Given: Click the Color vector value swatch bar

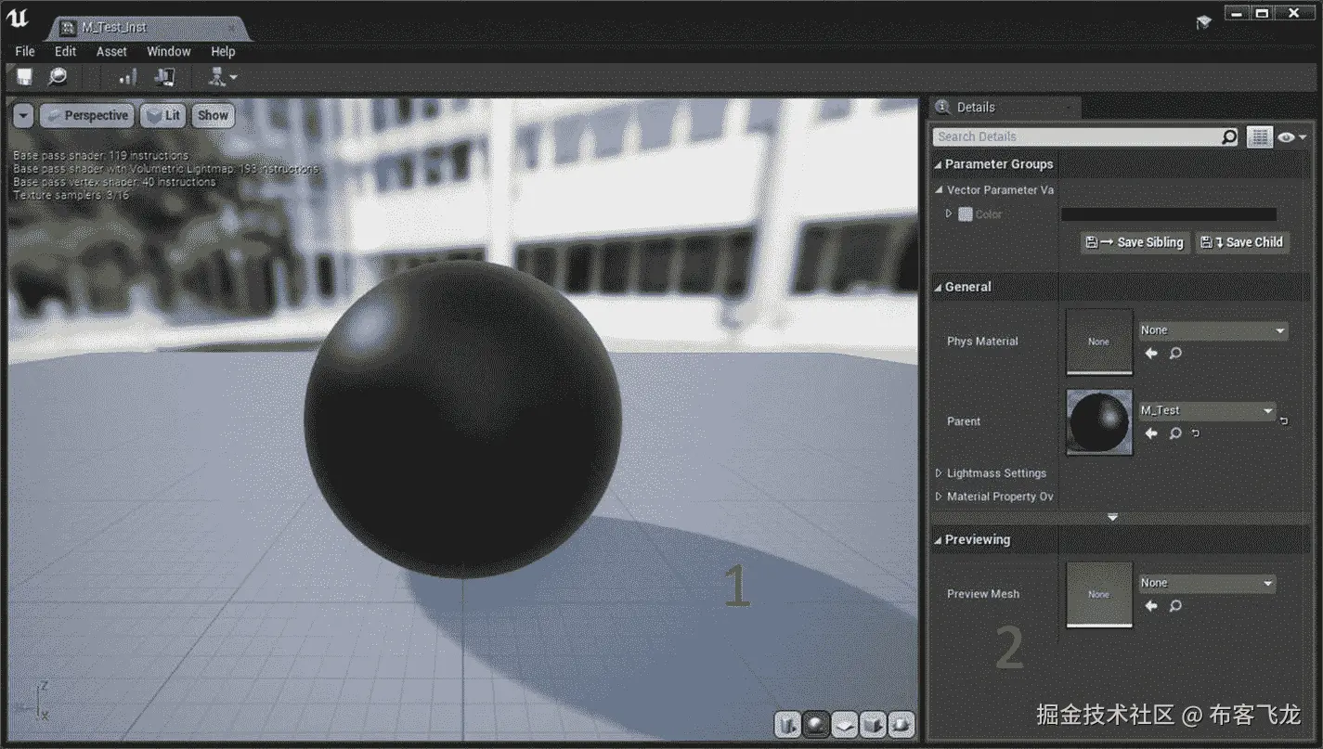Looking at the screenshot, I should coord(1169,214).
